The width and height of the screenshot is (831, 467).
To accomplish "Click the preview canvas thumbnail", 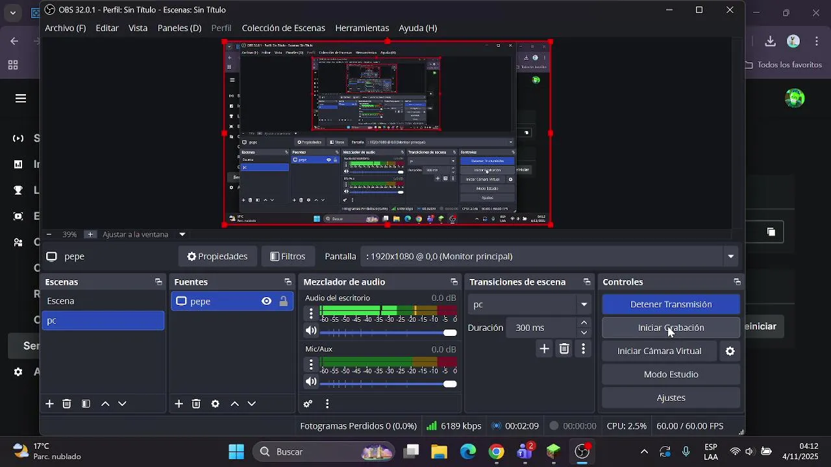I will click(388, 133).
